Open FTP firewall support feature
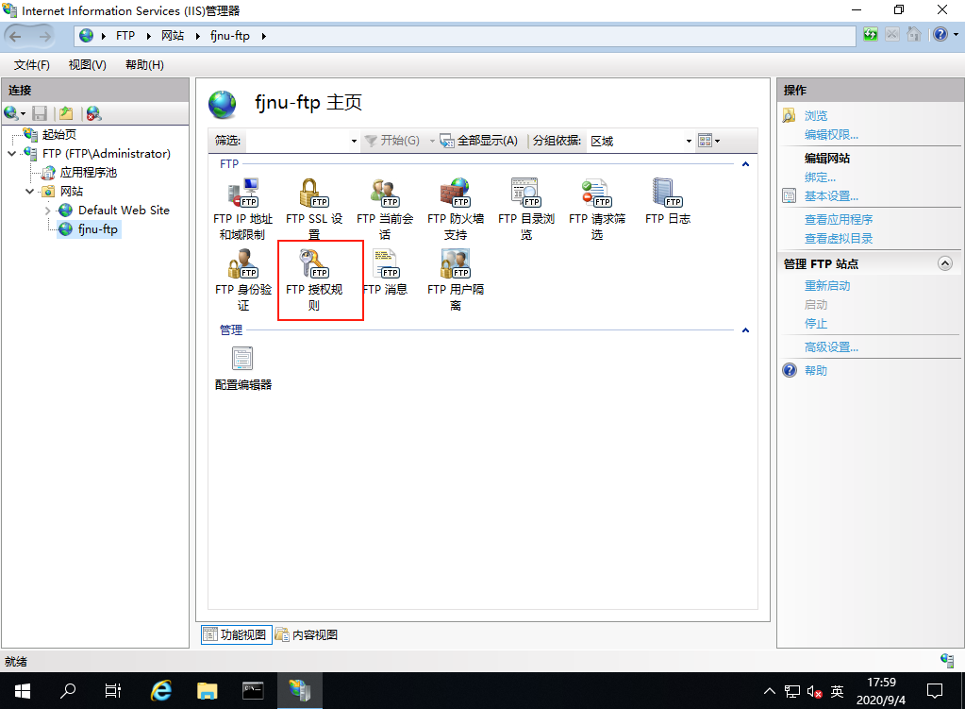Screen dimensions: 965x709 coord(456,210)
